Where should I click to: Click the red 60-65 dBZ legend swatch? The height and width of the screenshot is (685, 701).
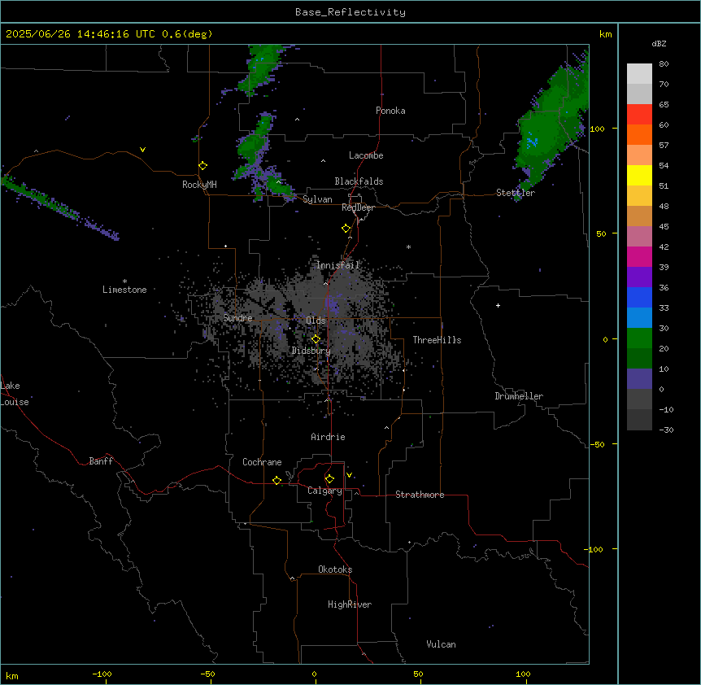click(x=639, y=114)
